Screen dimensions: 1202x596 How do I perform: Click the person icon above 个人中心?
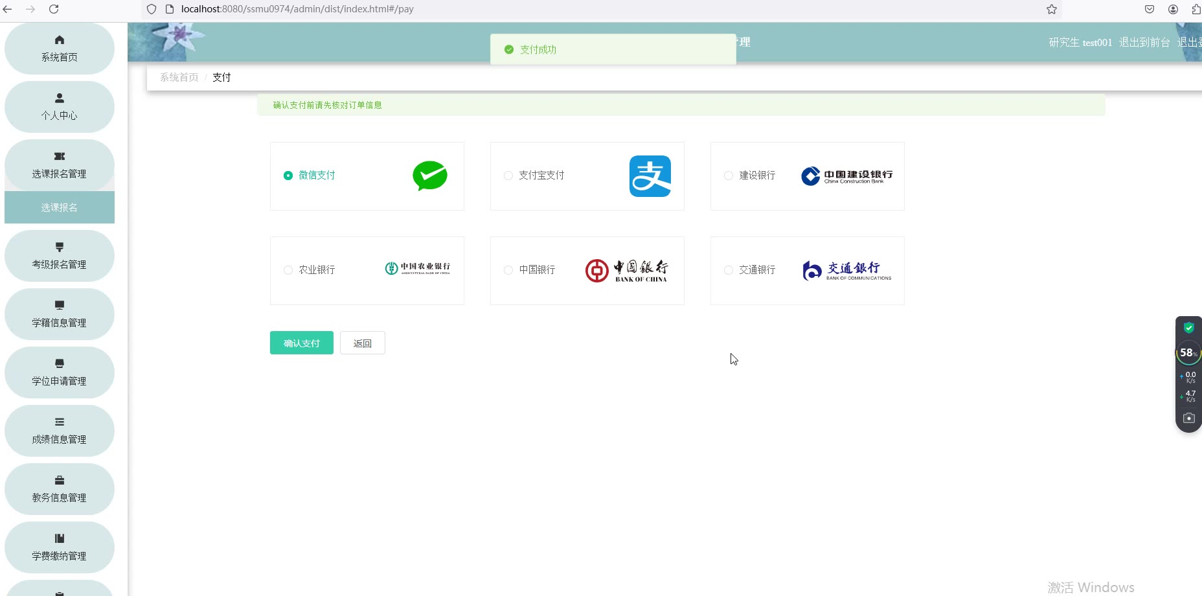60,98
